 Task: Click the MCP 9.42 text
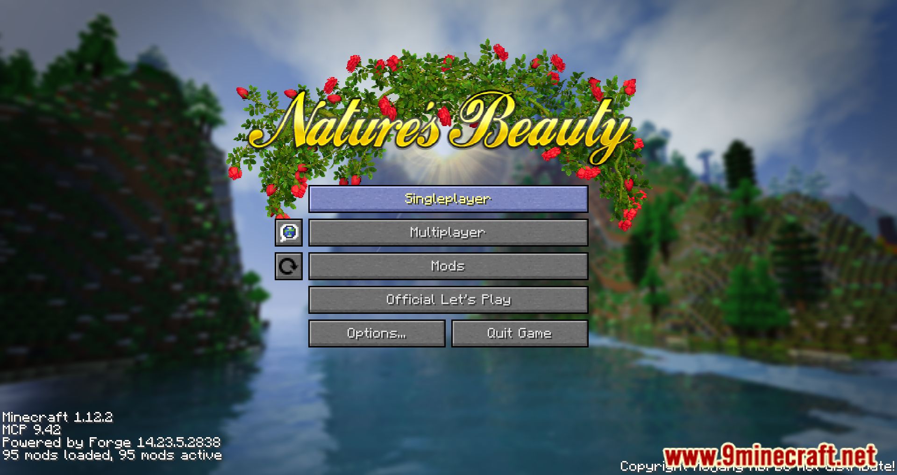pyautogui.click(x=31, y=430)
